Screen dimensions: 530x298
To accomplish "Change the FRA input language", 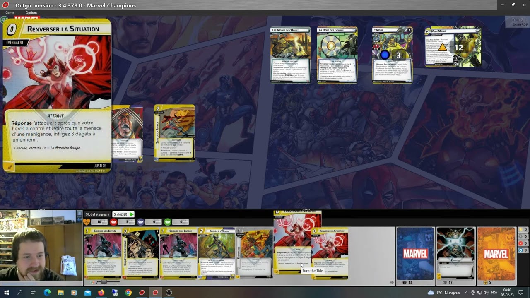I will 494,293.
